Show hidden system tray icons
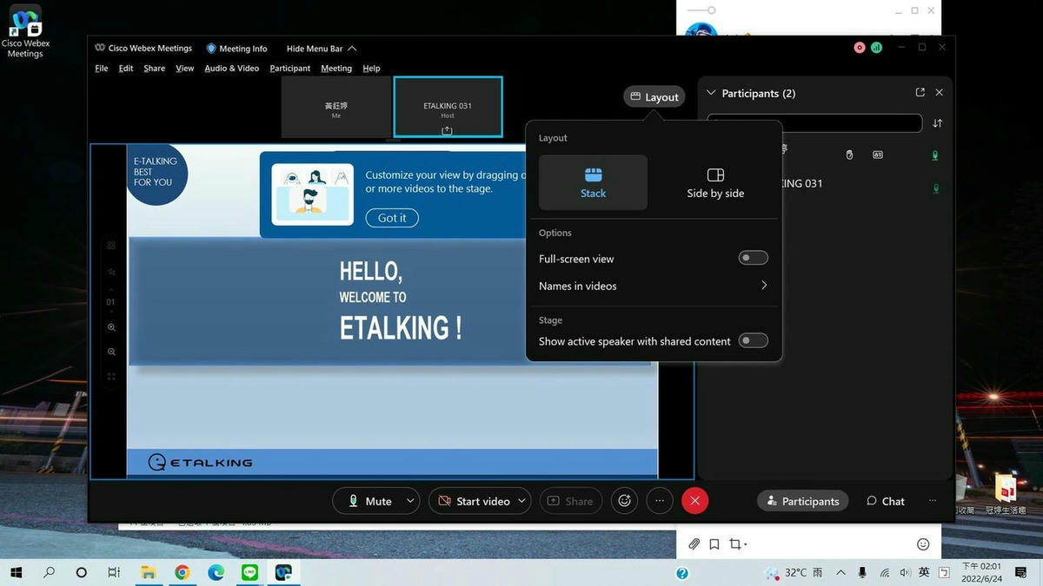Viewport: 1043px width, 586px height. 840,573
